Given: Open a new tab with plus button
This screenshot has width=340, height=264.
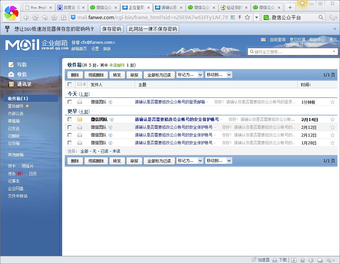Looking at the screenshot, I should [x=290, y=7].
